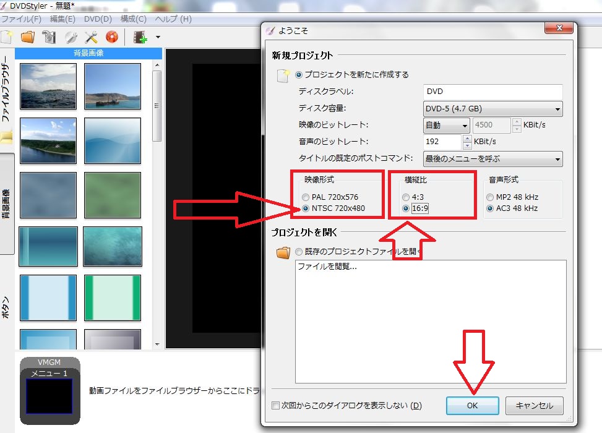The image size is (602, 433).
Task: Check 次回からこのダイアログを表示しない checkbox
Action: tap(275, 405)
